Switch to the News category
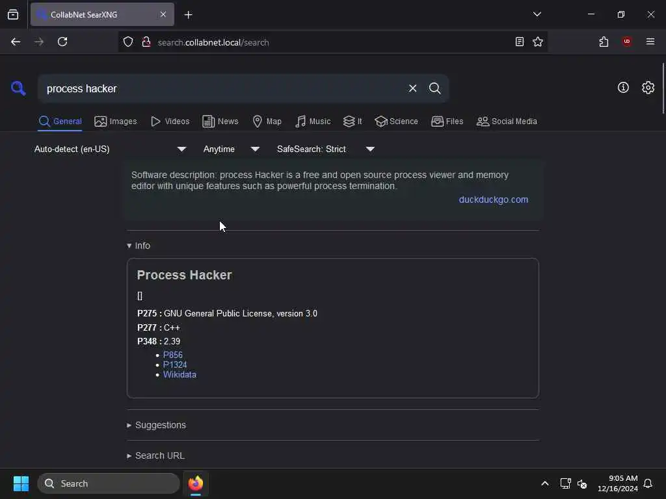Viewport: 666px width, 499px height. click(x=220, y=122)
